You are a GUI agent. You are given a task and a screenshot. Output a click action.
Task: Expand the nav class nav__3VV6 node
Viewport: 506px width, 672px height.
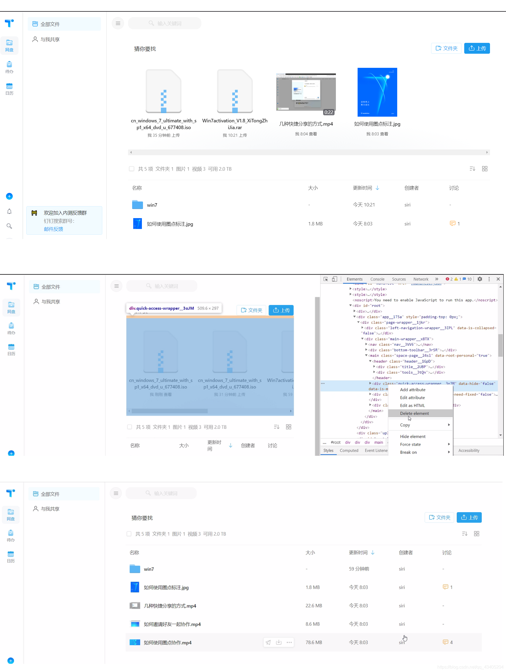point(366,344)
